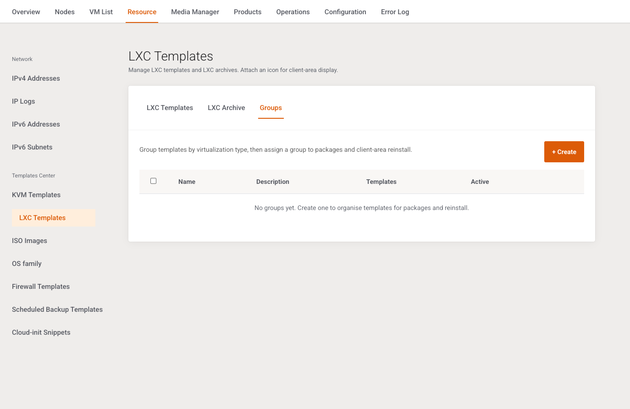The image size is (630, 409).
Task: Go to Overview in top navigation
Action: pos(26,12)
